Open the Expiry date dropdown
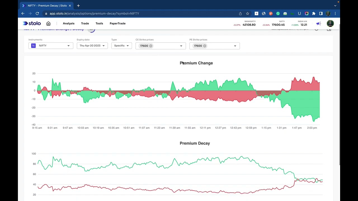Image resolution: width=358 pixels, height=201 pixels. tap(92, 46)
